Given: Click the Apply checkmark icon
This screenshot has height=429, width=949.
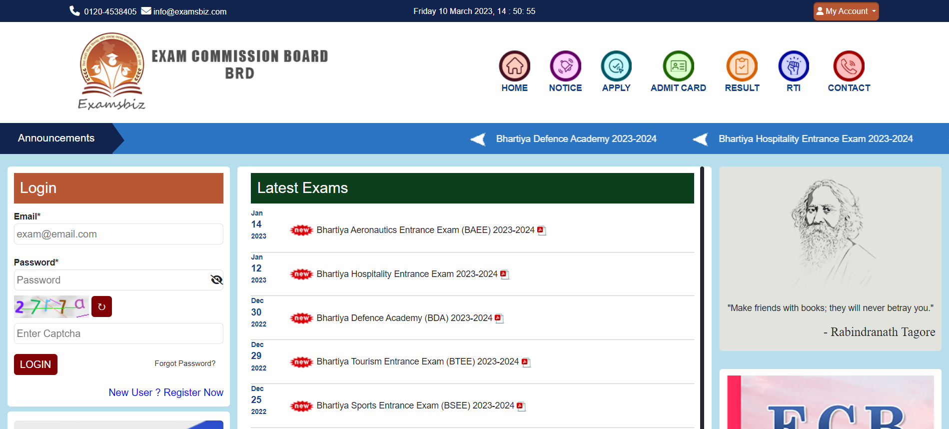Looking at the screenshot, I should click(616, 66).
